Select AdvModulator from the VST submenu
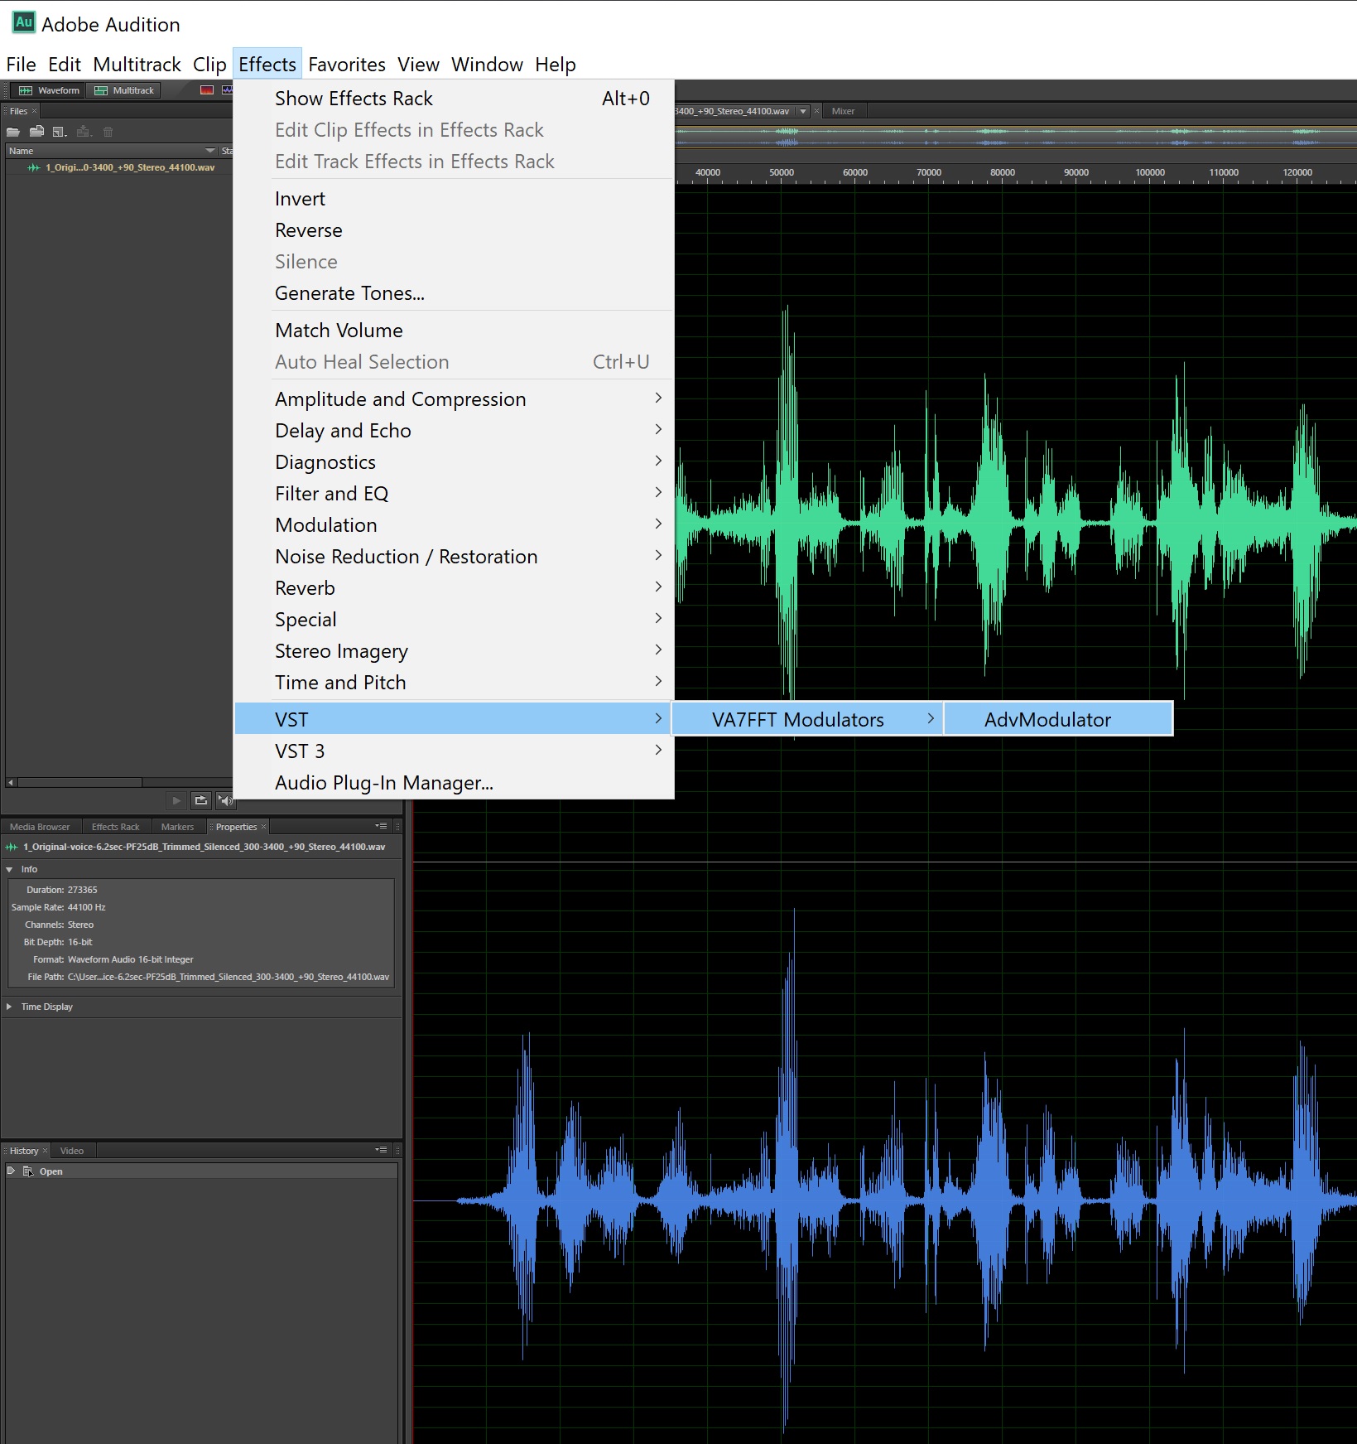This screenshot has height=1444, width=1357. 1047,720
